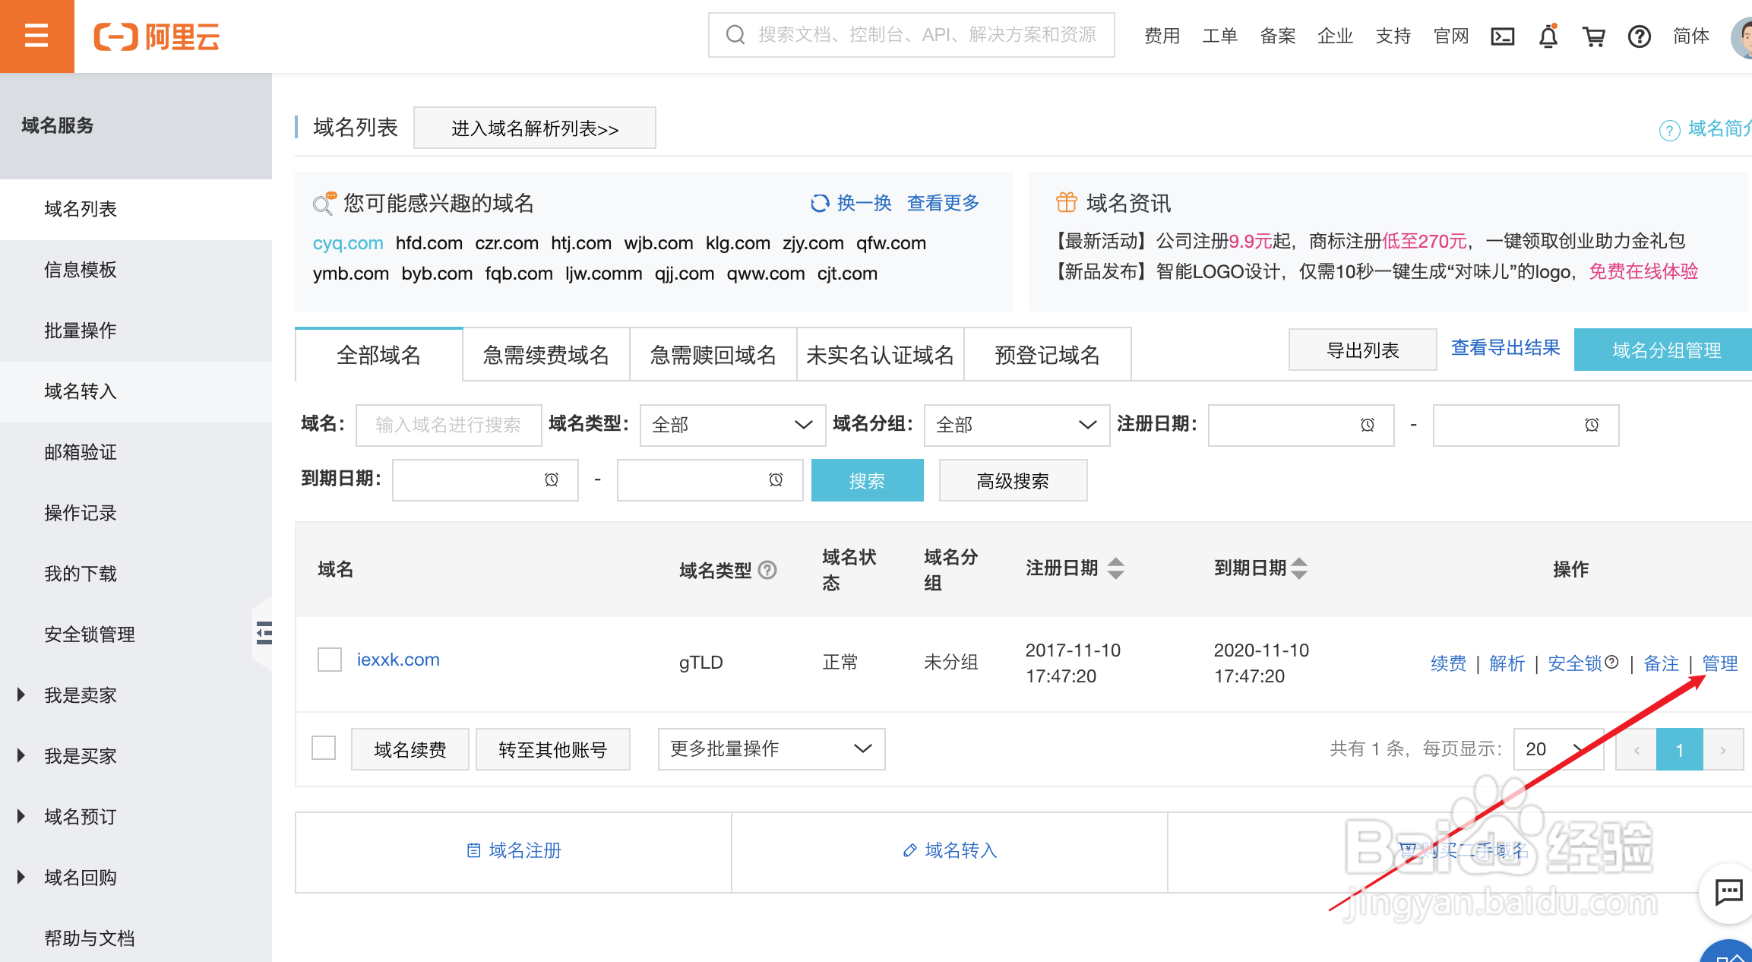Image resolution: width=1752 pixels, height=962 pixels.
Task: Open the 域名类型 dropdown
Action: click(x=732, y=425)
